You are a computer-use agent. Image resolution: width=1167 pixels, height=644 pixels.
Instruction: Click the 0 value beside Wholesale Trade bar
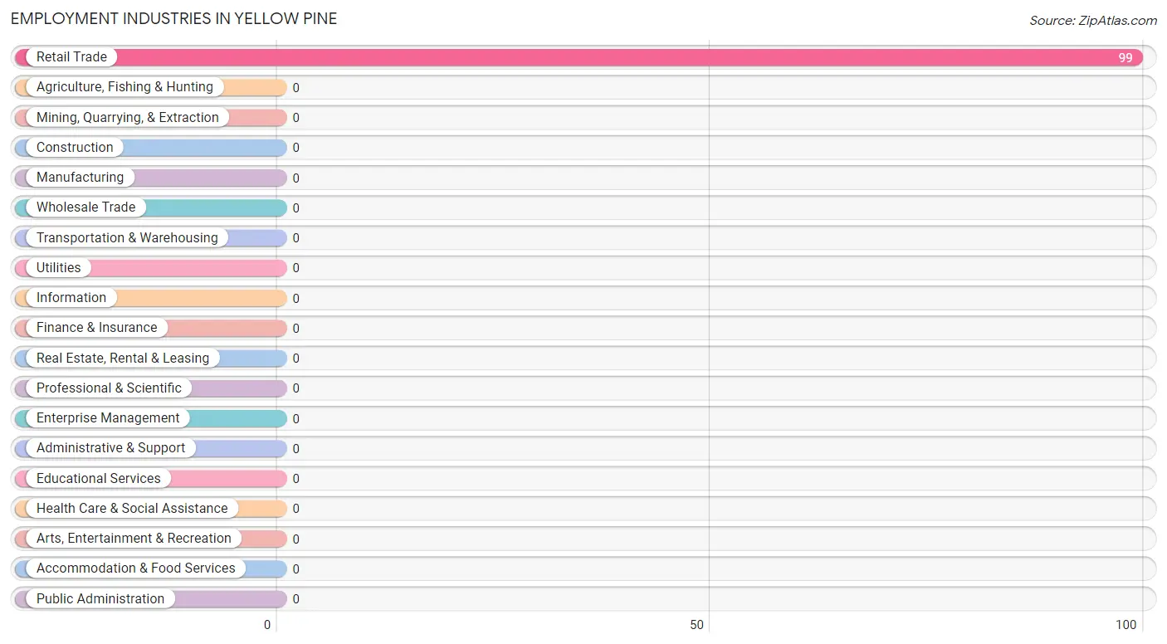coord(295,208)
